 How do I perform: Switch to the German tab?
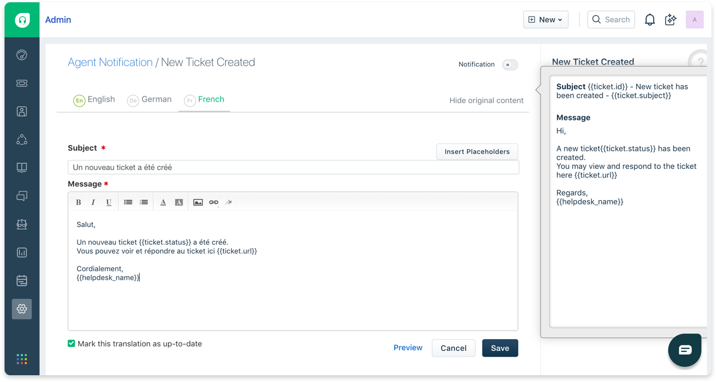click(150, 99)
